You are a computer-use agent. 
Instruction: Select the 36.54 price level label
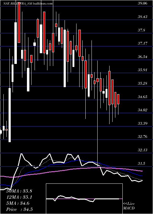pyautogui.click(x=143, y=57)
